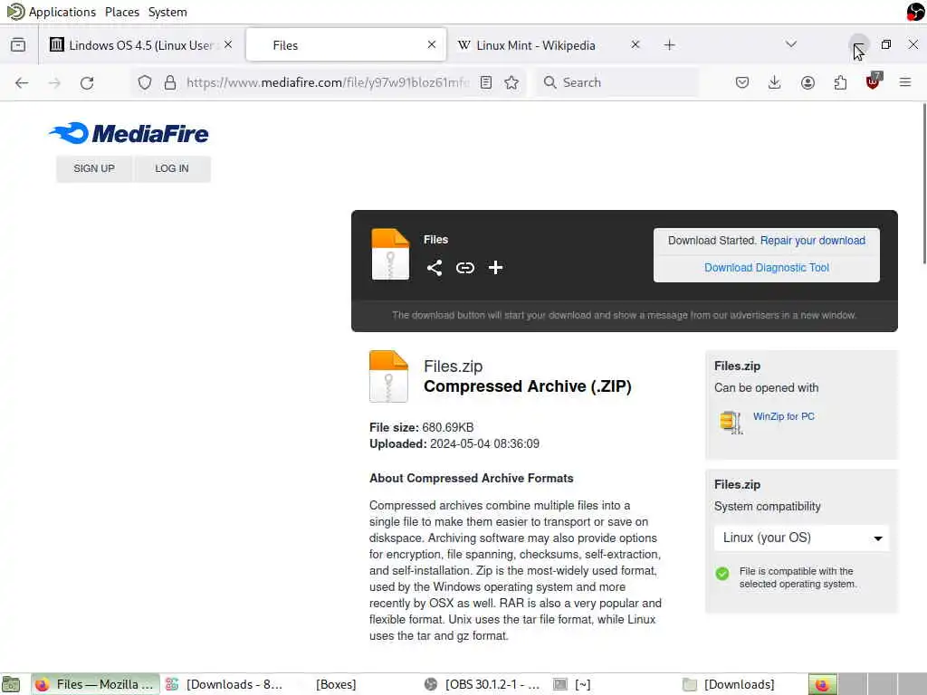Click plus icon to save file

(495, 268)
